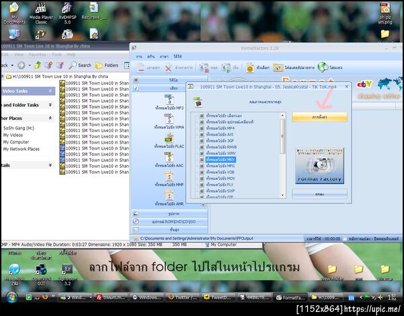Click the Free Music Zilla desktop icon
The image size is (404, 316).
click(x=14, y=269)
